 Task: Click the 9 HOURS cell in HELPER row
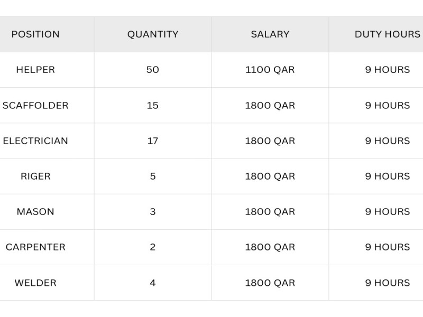[388, 70]
